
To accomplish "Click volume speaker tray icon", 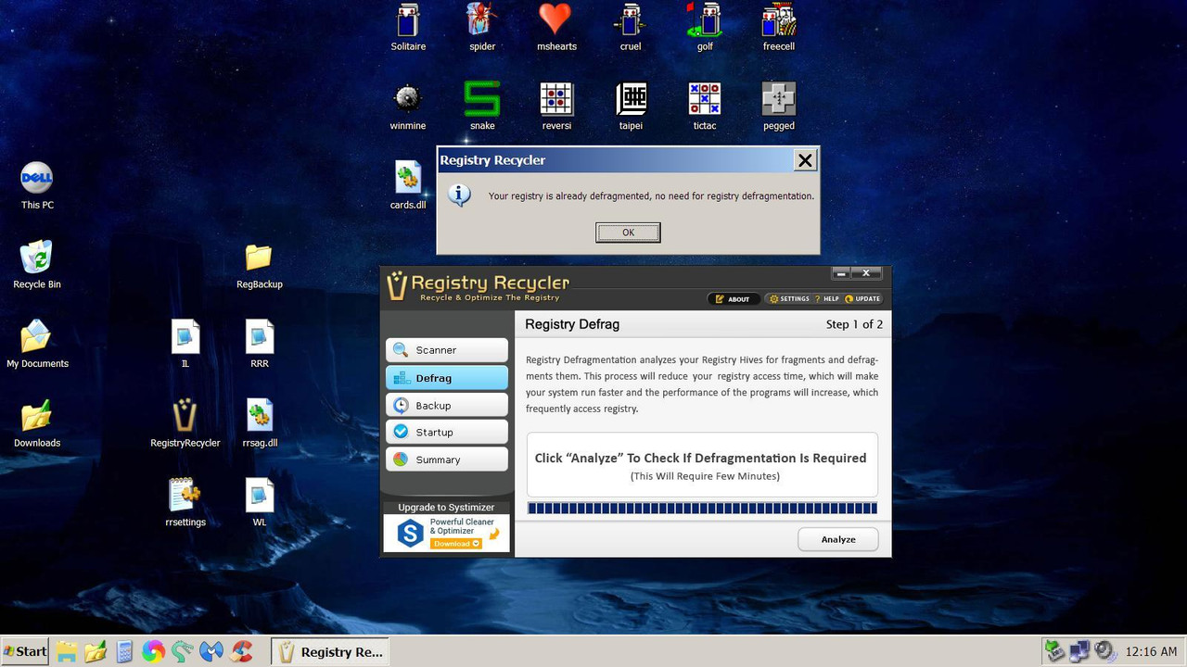I will pos(1104,651).
